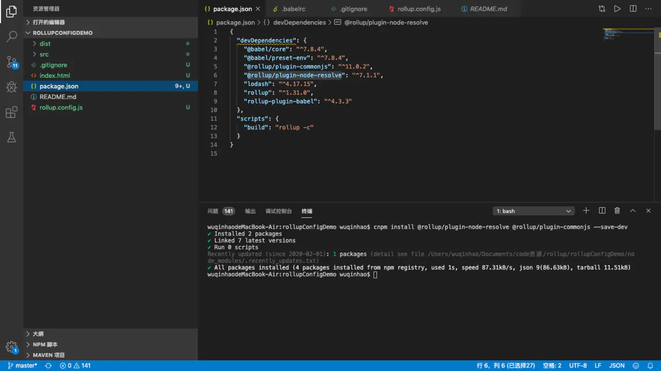
Task: Click the Run play icon in editor toolbar
Action: (x=617, y=9)
